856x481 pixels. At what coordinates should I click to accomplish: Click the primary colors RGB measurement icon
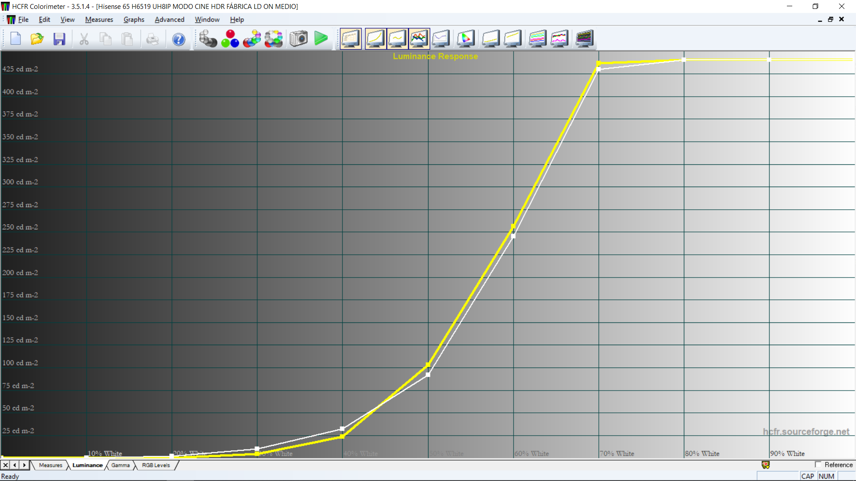point(230,39)
